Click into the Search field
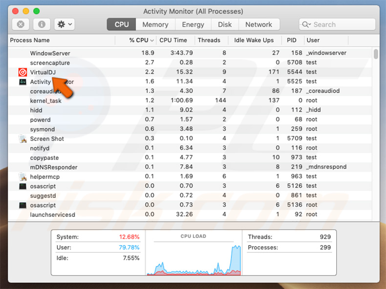Viewport: 386px width, 289px height. pos(337,24)
